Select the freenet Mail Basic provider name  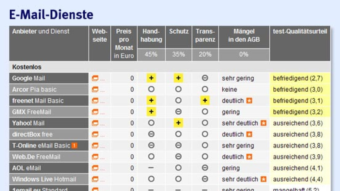(38, 101)
